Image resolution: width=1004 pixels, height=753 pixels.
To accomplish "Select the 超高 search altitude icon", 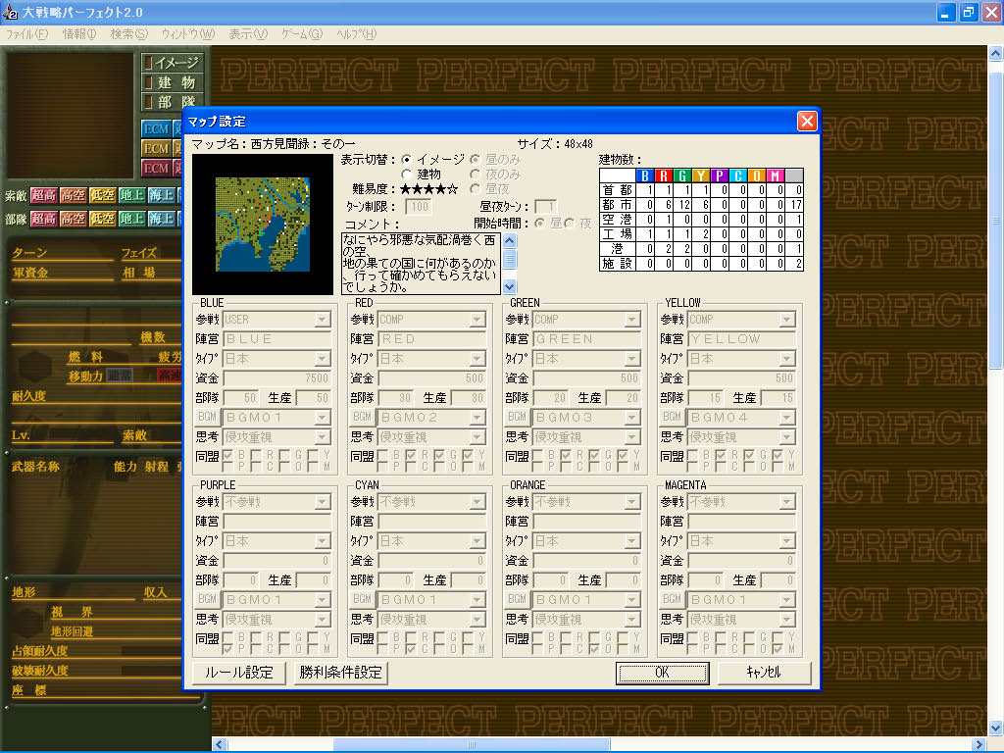I will click(43, 195).
